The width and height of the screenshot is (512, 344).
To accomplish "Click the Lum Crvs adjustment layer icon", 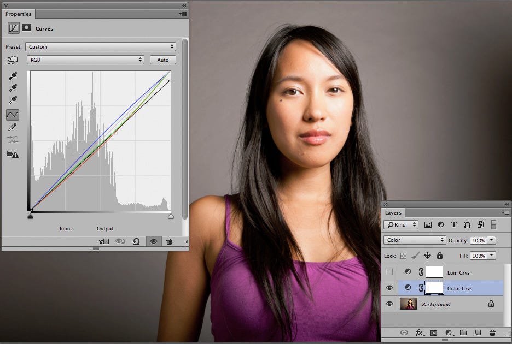I will [x=408, y=271].
